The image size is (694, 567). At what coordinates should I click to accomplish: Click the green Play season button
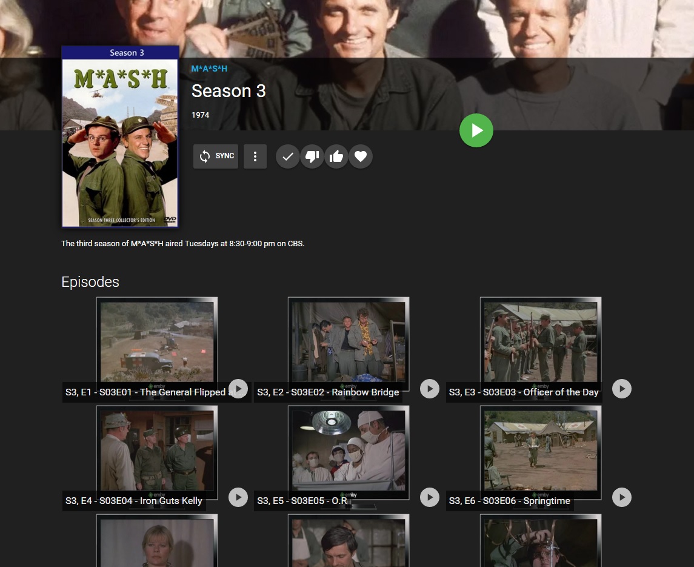(x=476, y=130)
